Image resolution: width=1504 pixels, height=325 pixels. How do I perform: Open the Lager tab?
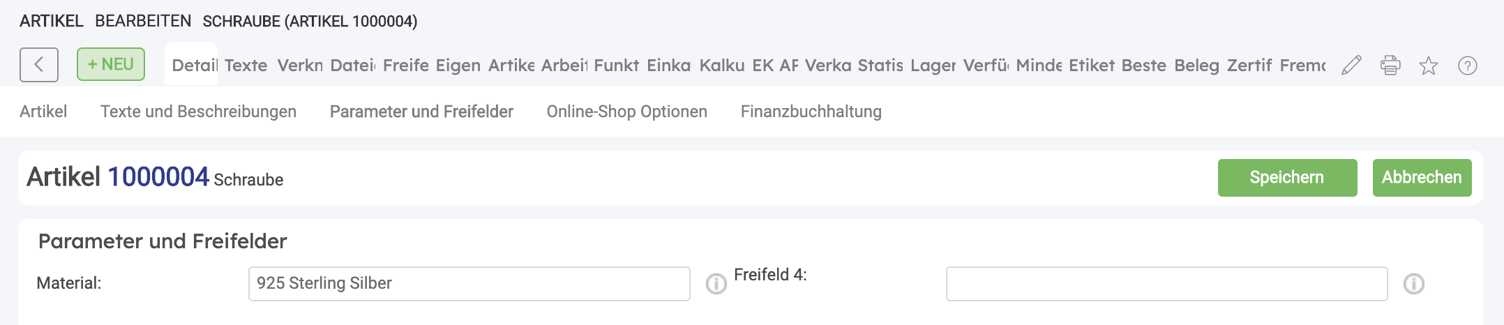click(933, 66)
